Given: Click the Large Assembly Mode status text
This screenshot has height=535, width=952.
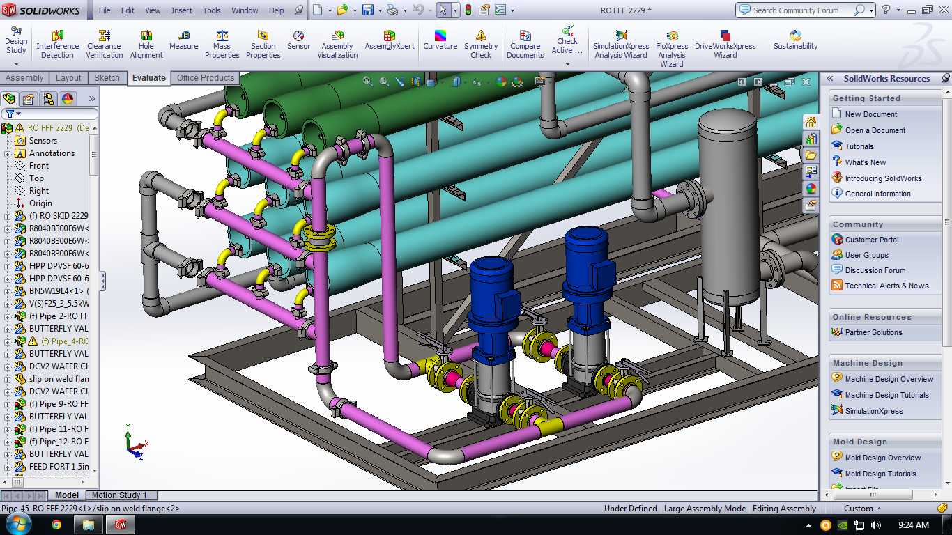Looking at the screenshot, I should tap(705, 509).
